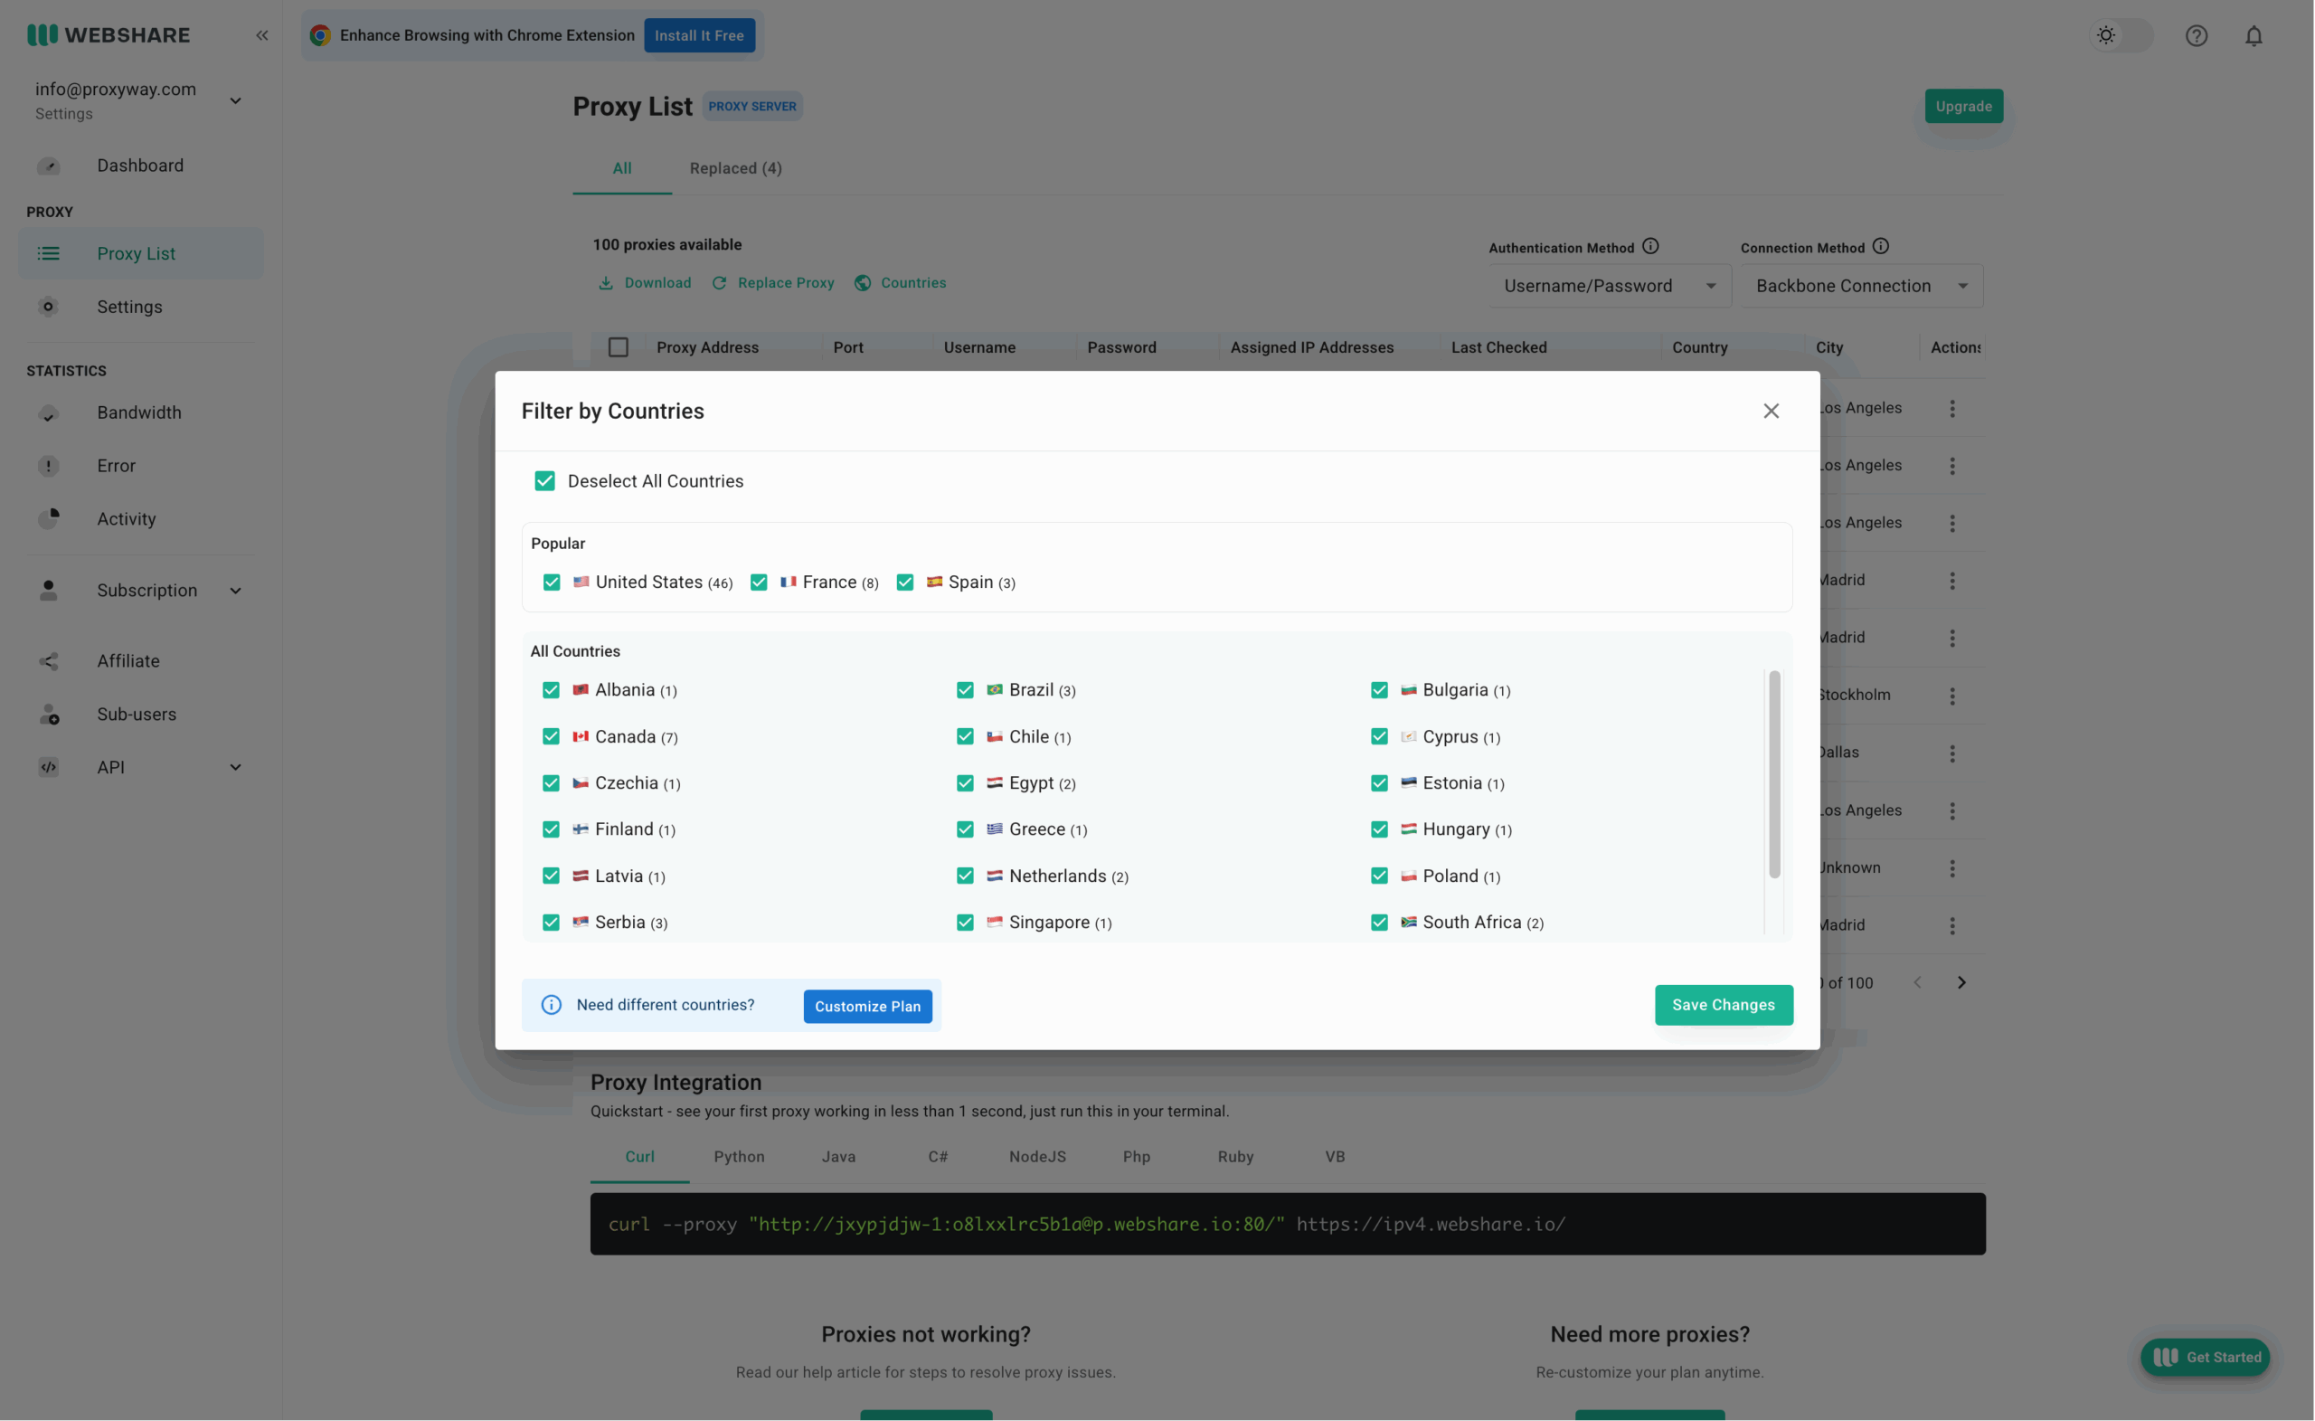Uncheck the Spain checkbox
Screen dimensions: 2315x1421
[x=905, y=583]
